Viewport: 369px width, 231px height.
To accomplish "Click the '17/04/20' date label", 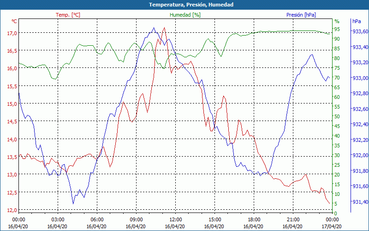I will (x=332, y=226).
